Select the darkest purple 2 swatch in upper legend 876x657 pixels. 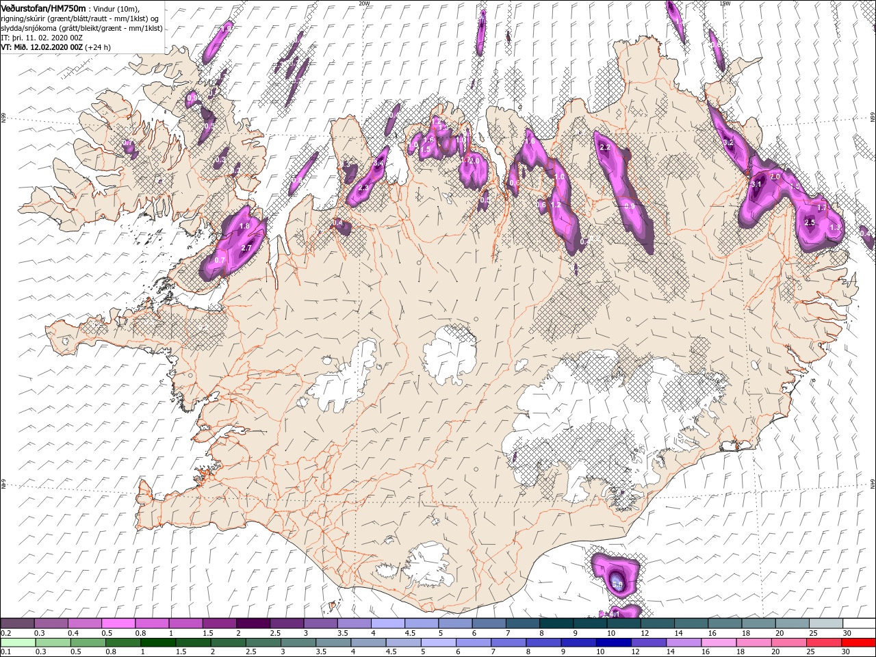(x=253, y=623)
